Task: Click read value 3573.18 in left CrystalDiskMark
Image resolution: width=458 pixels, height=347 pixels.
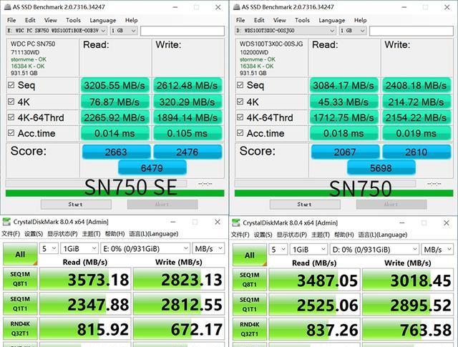Action: pos(85,279)
